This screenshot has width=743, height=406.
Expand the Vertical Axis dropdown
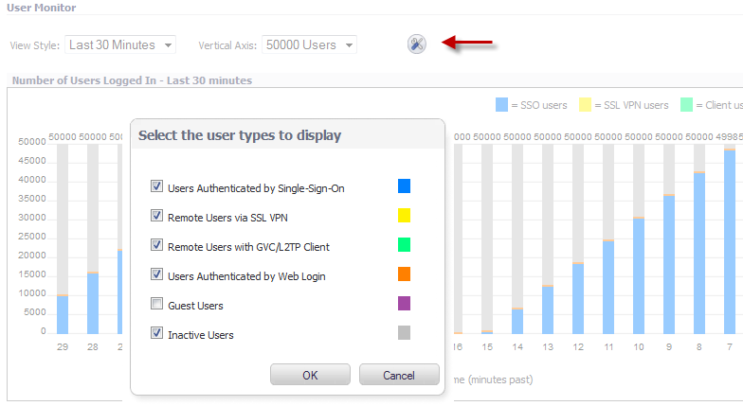tap(309, 44)
